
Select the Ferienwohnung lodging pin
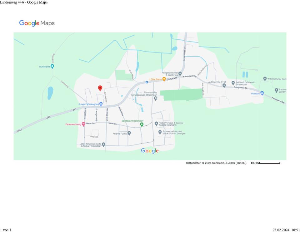83,124
